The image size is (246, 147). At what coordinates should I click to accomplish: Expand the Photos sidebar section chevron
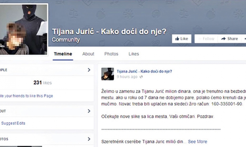(x=89, y=139)
